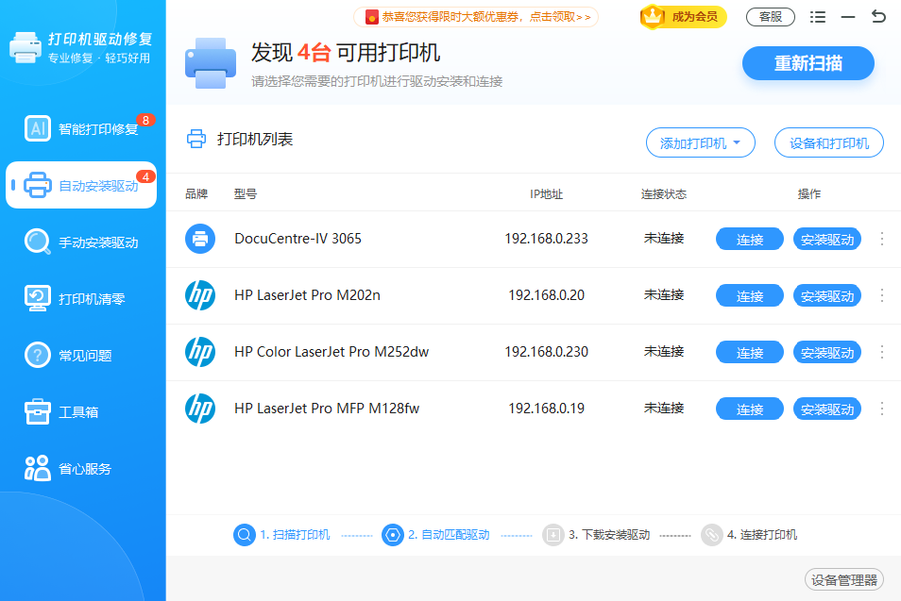Click the HP logo for LaserJet Pro M202n
901x601 pixels.
tap(200, 295)
